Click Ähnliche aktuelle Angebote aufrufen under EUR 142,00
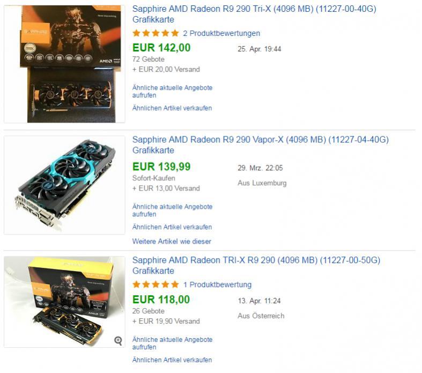The image size is (422, 373). [x=172, y=91]
